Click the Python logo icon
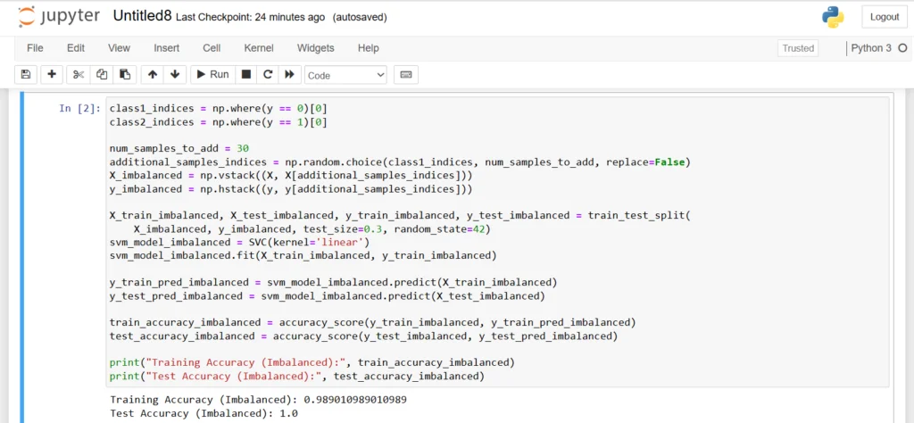The image size is (914, 423). pyautogui.click(x=834, y=17)
